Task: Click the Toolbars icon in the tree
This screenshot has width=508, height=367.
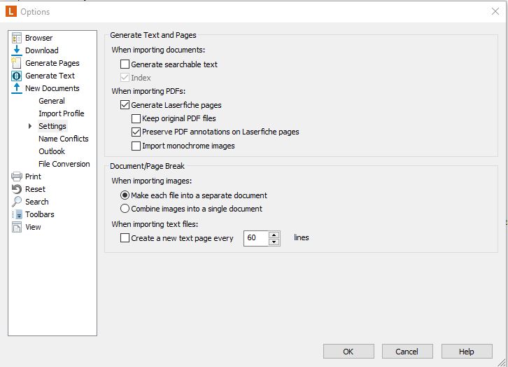Action: (17, 214)
